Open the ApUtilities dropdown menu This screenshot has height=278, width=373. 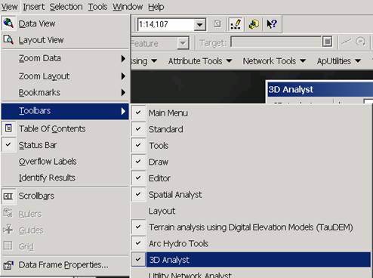click(x=339, y=61)
